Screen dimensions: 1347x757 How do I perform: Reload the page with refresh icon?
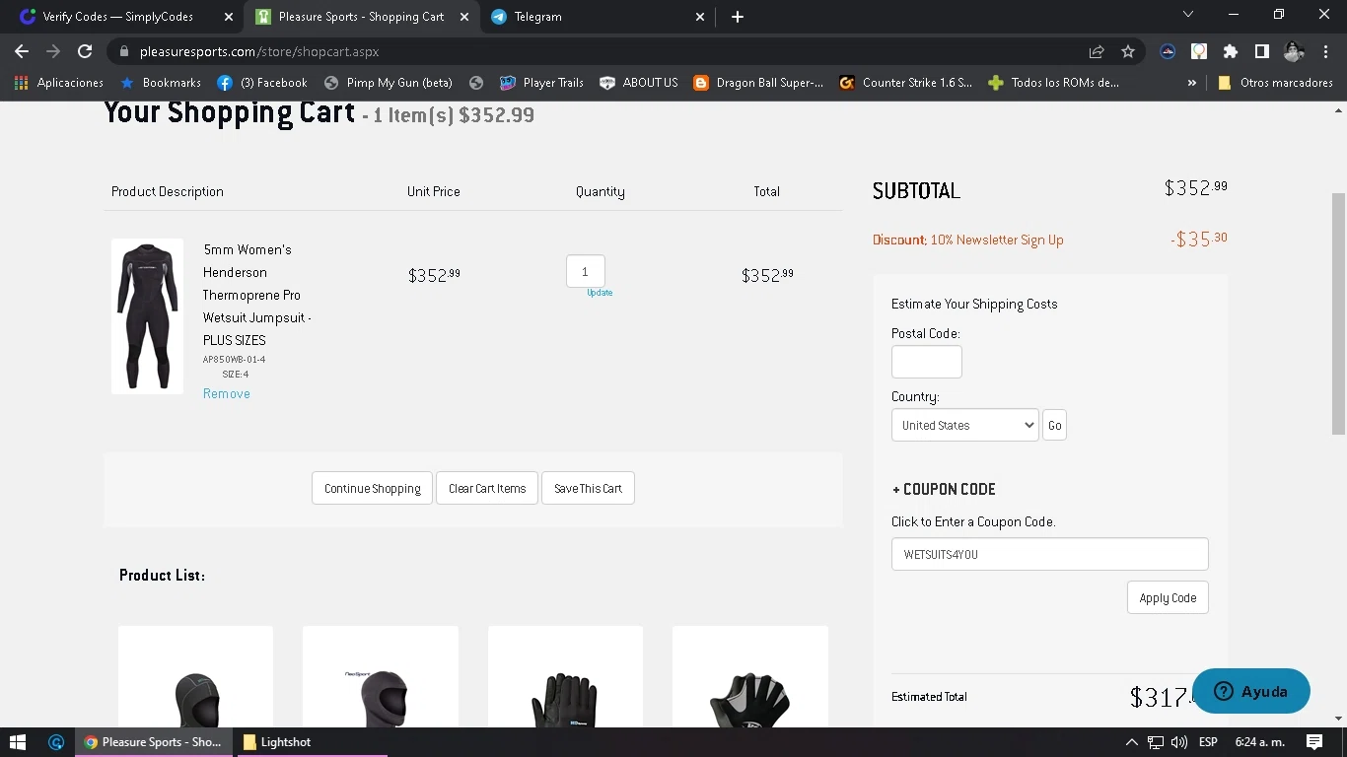85,51
